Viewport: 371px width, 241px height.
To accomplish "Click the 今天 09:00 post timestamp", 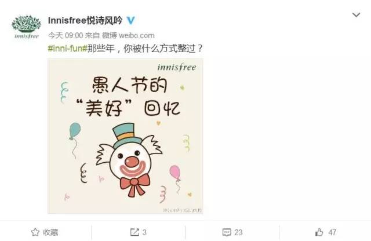I will [66, 35].
